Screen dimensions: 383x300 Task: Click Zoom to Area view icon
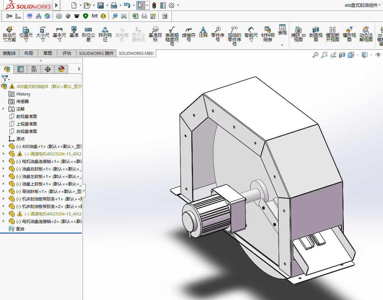tap(324, 55)
